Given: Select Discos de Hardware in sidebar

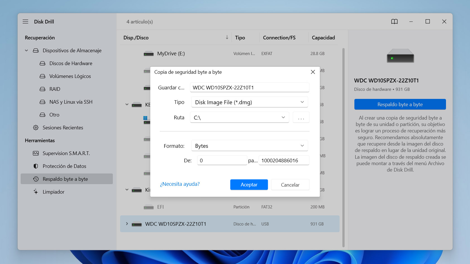Looking at the screenshot, I should coord(71,63).
